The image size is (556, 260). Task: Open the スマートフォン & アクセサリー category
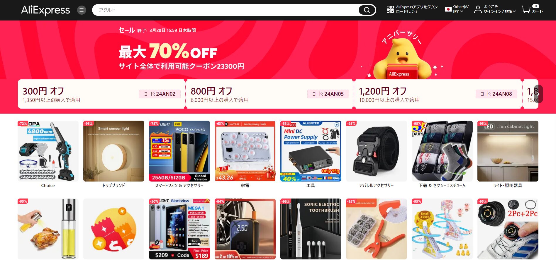tap(179, 155)
